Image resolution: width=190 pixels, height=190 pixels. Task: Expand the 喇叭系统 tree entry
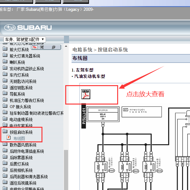coord(17,62)
